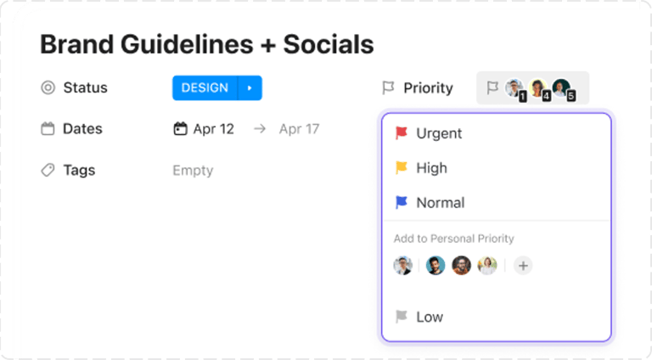Click the Empty tags field
652x360 pixels.
click(193, 170)
